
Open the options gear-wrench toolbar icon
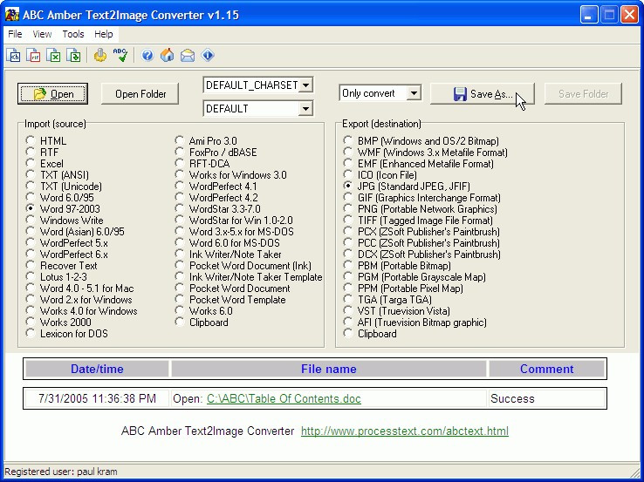coord(99,55)
